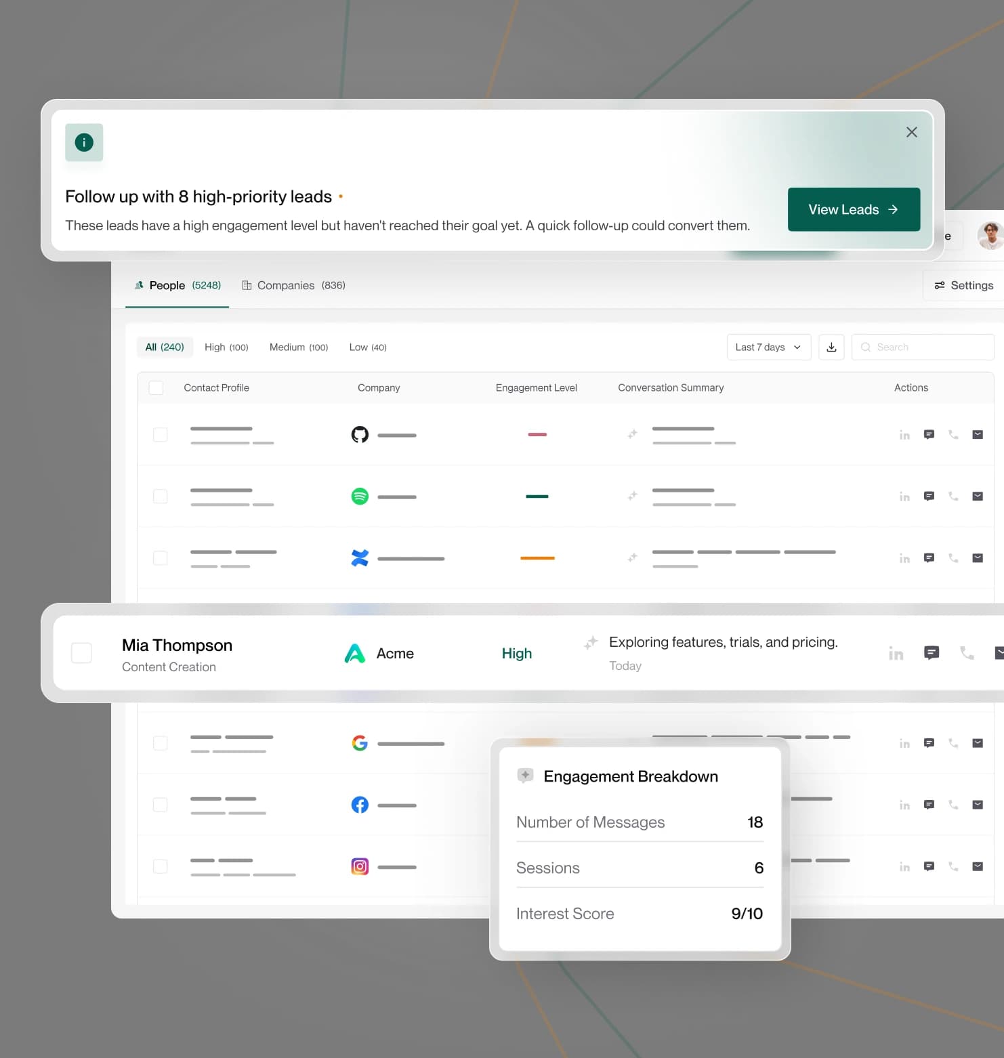Filter by High engagement leads
Screen dimensions: 1004x1058
coord(226,347)
